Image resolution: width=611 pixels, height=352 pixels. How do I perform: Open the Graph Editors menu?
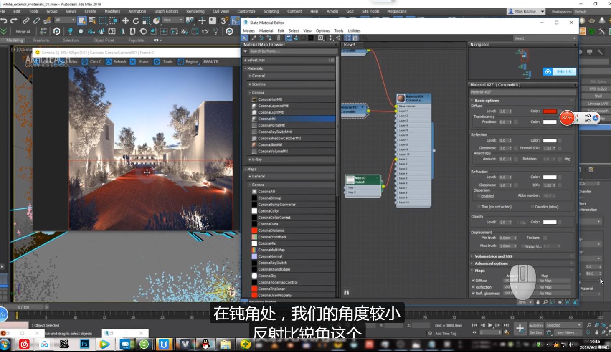tap(166, 11)
